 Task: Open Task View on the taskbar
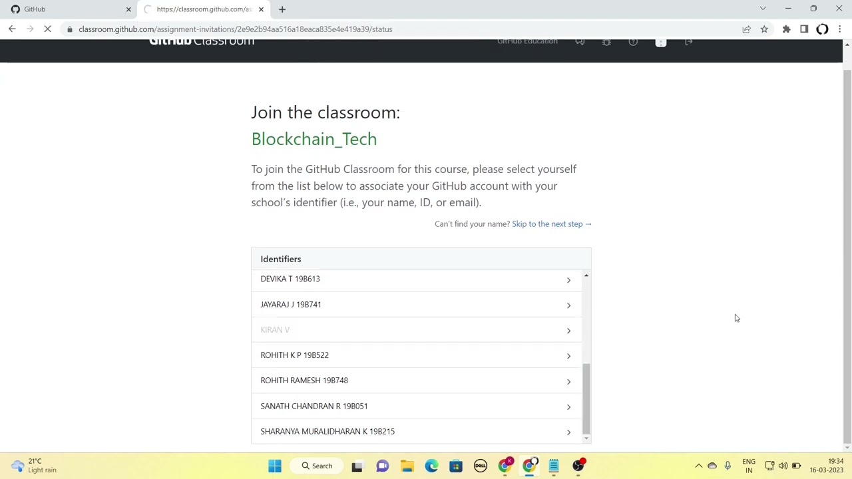357,466
